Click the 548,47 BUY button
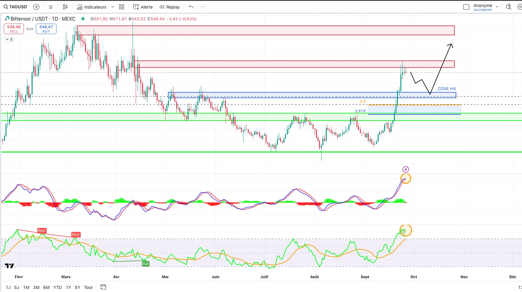The height and width of the screenshot is (292, 522). [x=46, y=29]
